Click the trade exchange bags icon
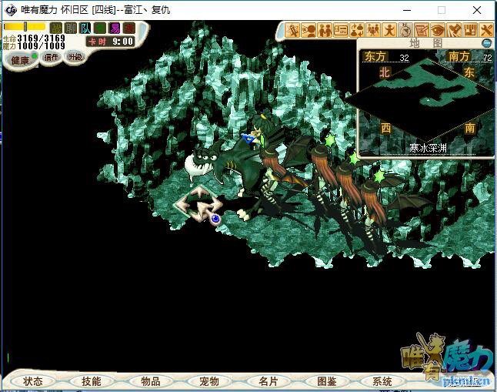 pos(358,30)
